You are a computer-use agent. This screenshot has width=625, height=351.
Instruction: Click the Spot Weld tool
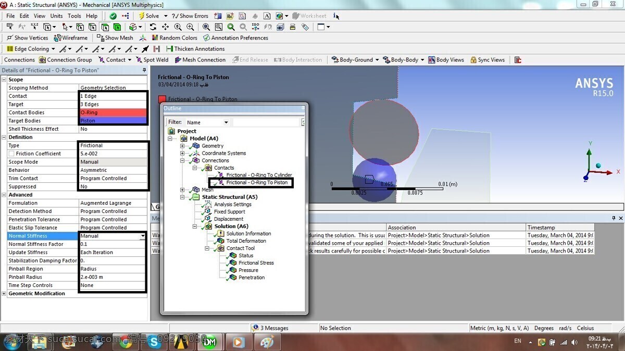tap(152, 60)
